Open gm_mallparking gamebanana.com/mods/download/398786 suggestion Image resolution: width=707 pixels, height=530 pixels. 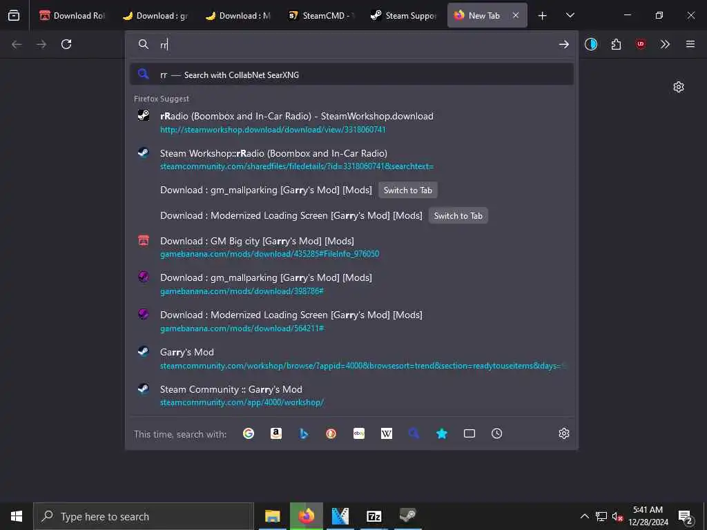351,284
